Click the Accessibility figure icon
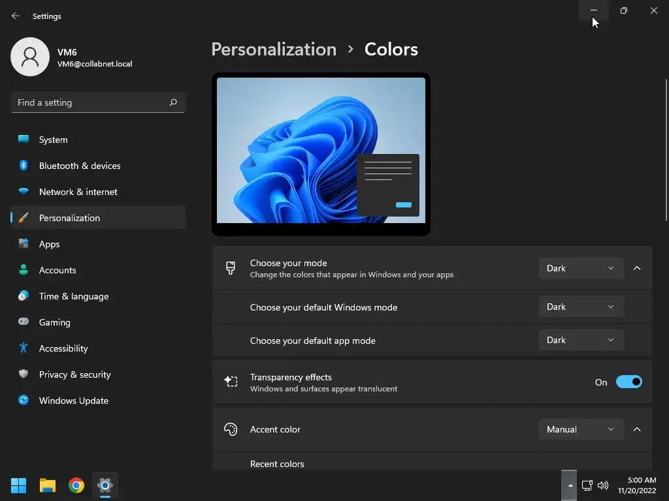The height and width of the screenshot is (501, 669). 24,348
